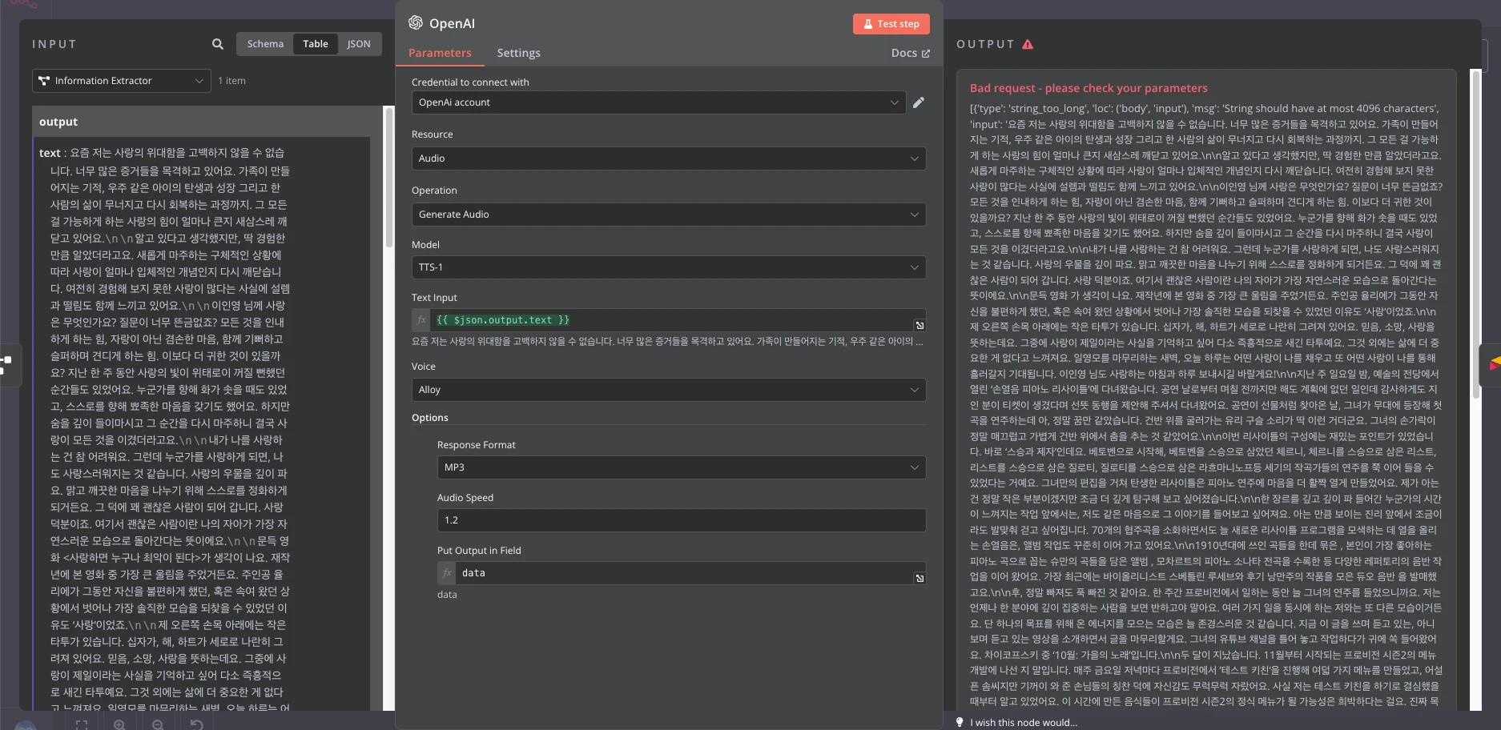The width and height of the screenshot is (1501, 730).
Task: Click the fx icon on the Text Input field
Action: (x=421, y=320)
